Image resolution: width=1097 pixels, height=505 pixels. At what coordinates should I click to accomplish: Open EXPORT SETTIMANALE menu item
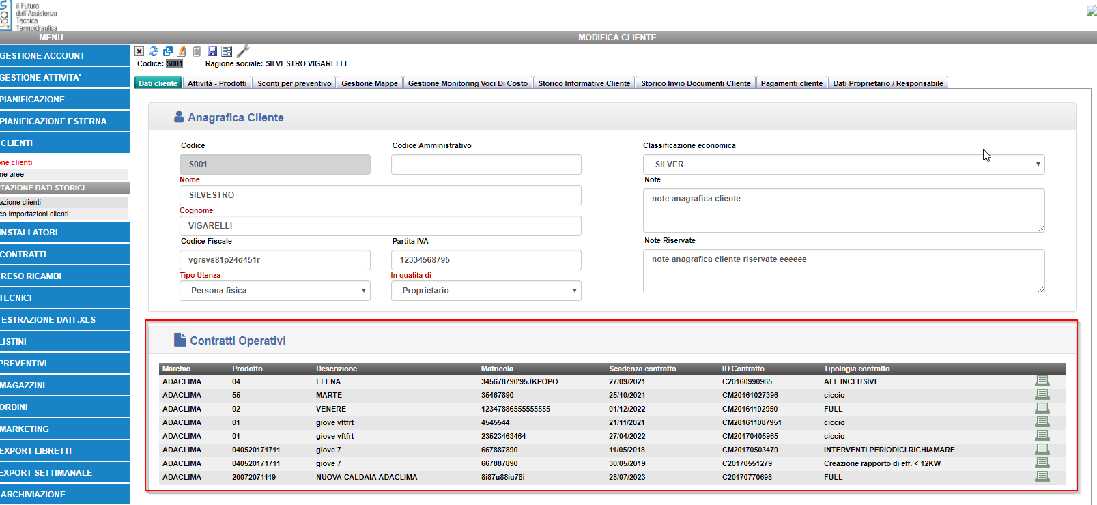coord(65,473)
